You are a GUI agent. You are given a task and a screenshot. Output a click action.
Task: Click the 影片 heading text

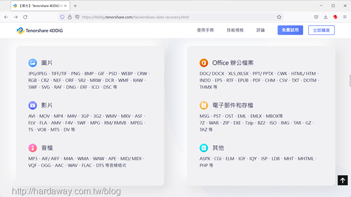(47, 105)
